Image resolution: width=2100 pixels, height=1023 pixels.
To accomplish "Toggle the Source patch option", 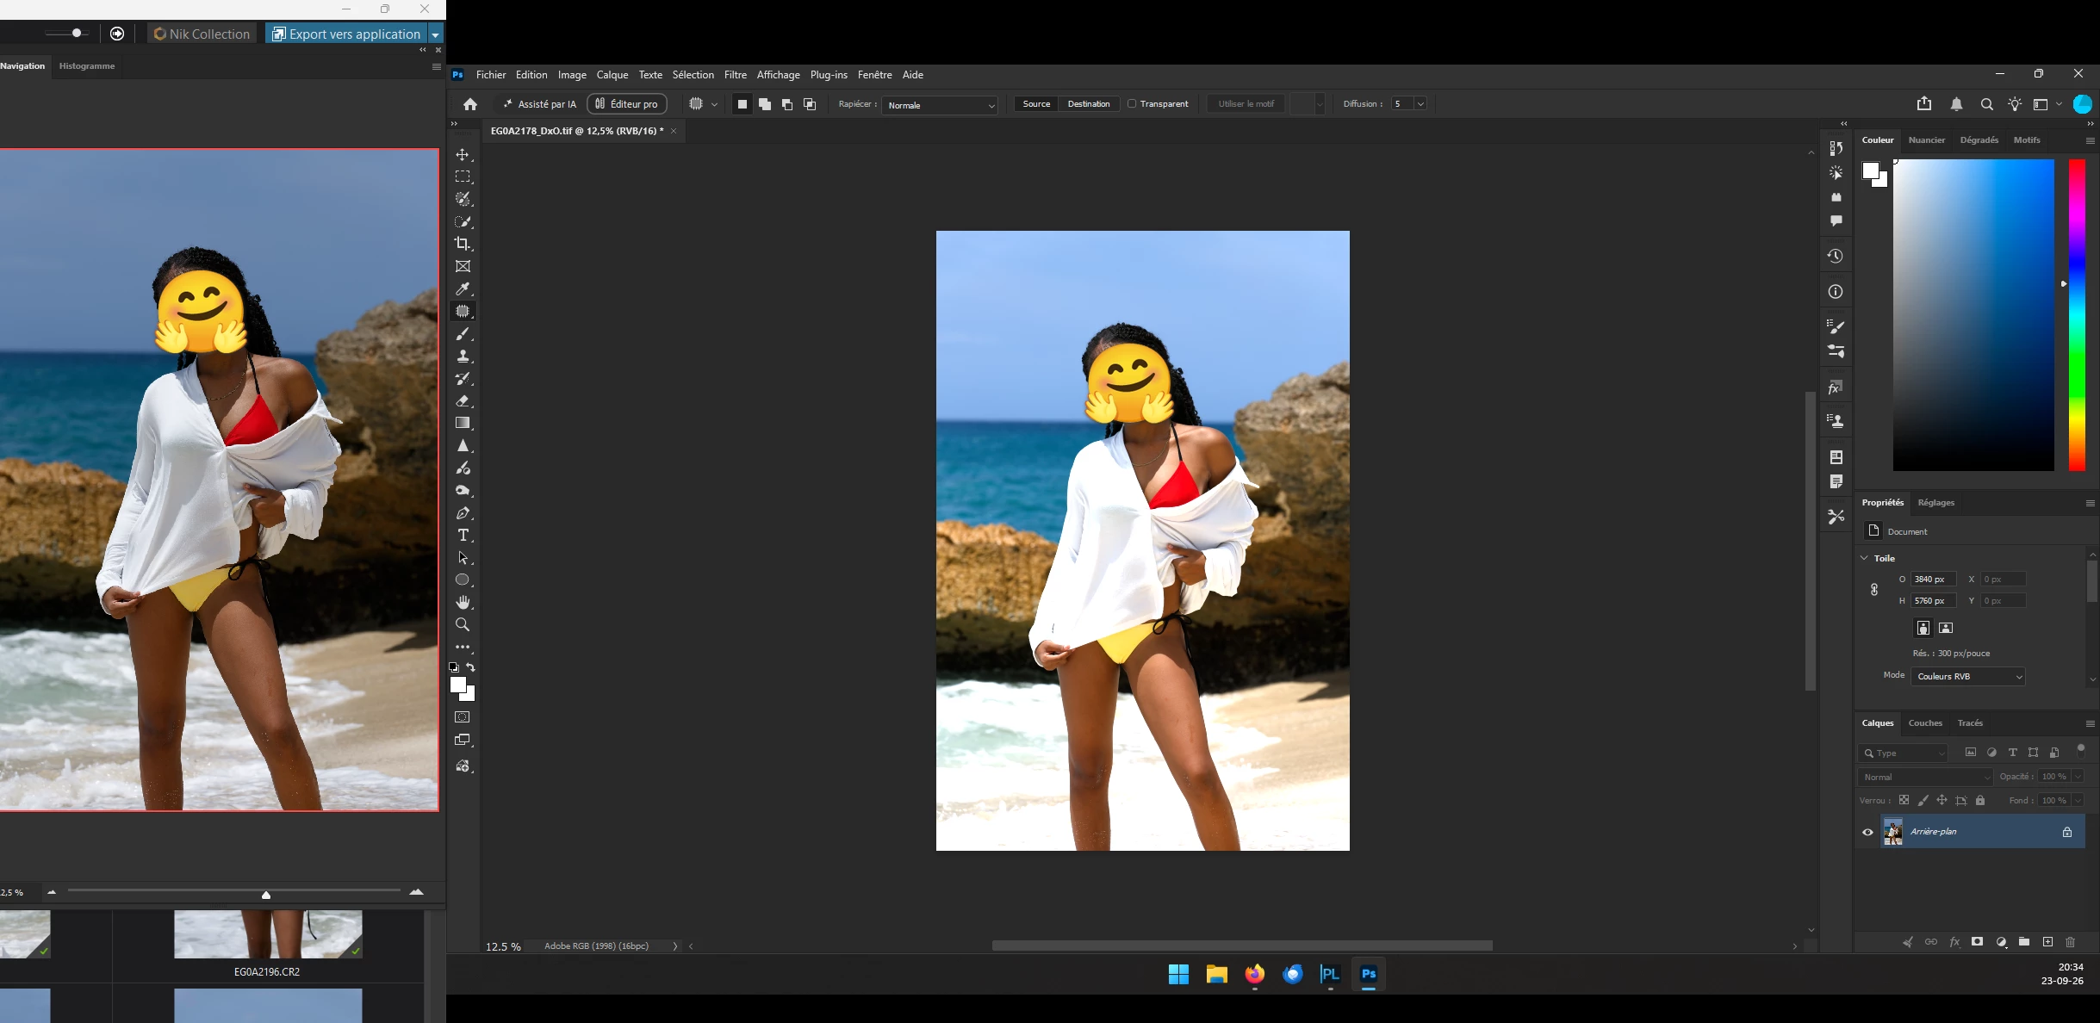I will coord(1036,104).
